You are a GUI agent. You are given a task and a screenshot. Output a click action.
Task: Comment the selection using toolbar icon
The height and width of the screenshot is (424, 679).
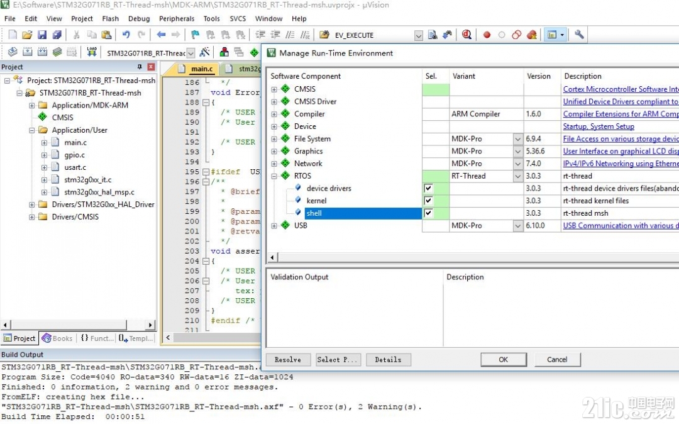coord(290,35)
